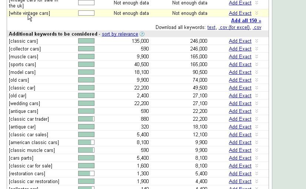Expand the chevron in wedding cars row
Image resolution: width=306 pixels, height=189 pixels.
tap(256, 103)
